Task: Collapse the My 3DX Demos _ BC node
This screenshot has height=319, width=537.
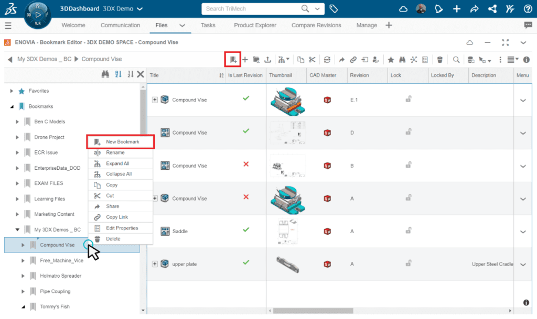Action: (17, 230)
